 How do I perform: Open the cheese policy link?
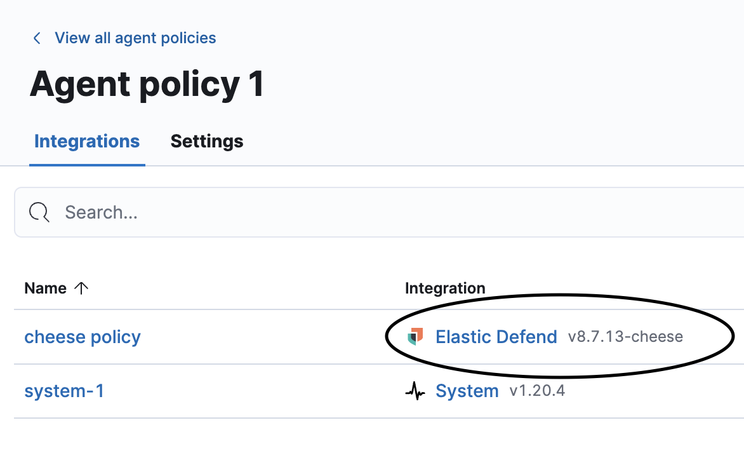[83, 337]
